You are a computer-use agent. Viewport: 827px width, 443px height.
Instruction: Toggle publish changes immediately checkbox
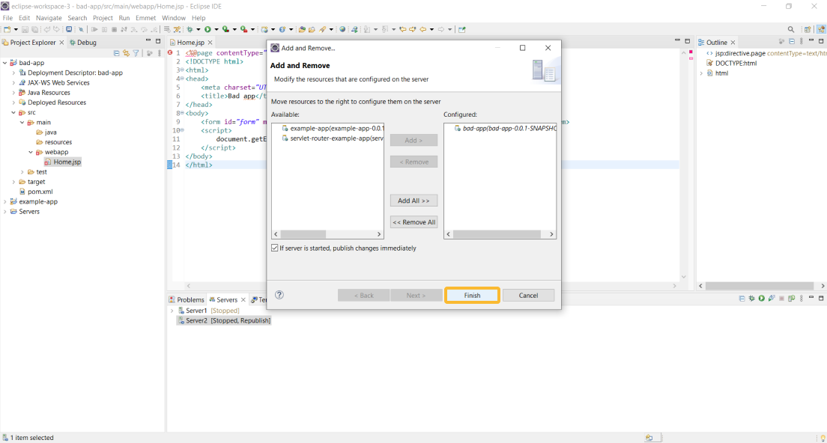click(275, 248)
